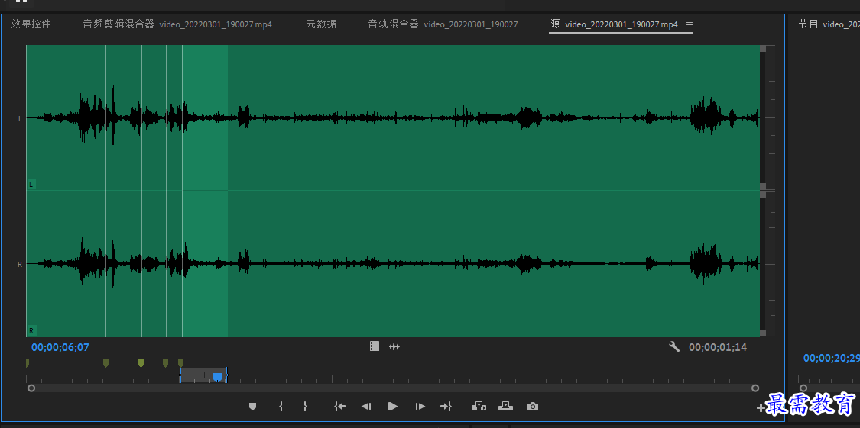Image resolution: width=860 pixels, height=428 pixels.
Task: Click the blue timecode 00;00;06;07
Action: [60, 347]
